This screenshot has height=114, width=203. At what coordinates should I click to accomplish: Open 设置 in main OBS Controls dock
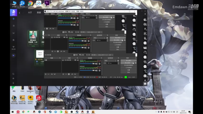coord(129,70)
